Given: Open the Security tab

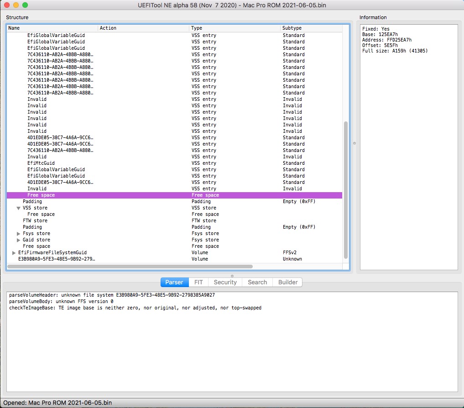Looking at the screenshot, I should click(225, 282).
